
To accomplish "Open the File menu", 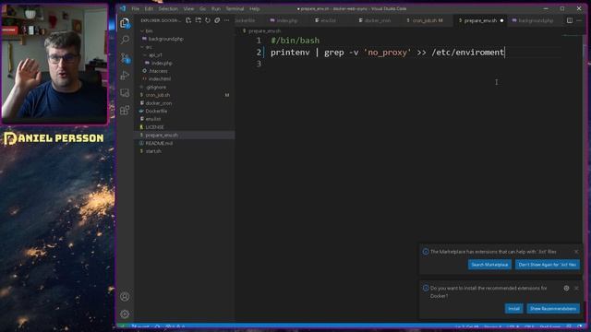I will click(136, 8).
